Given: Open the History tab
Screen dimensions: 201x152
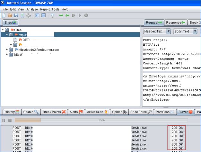Looking at the screenshot, I should (12, 112).
